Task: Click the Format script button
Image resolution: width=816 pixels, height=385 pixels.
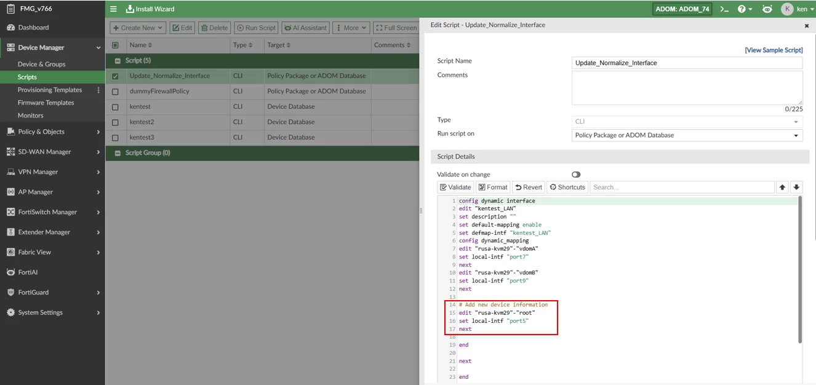Action: (493, 187)
